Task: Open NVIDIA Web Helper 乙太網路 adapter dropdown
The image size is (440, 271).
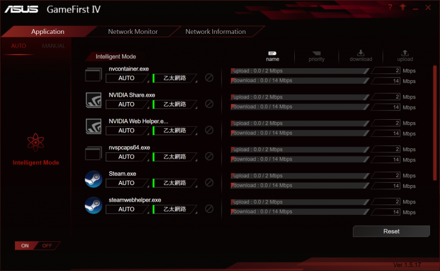Action: [175, 131]
